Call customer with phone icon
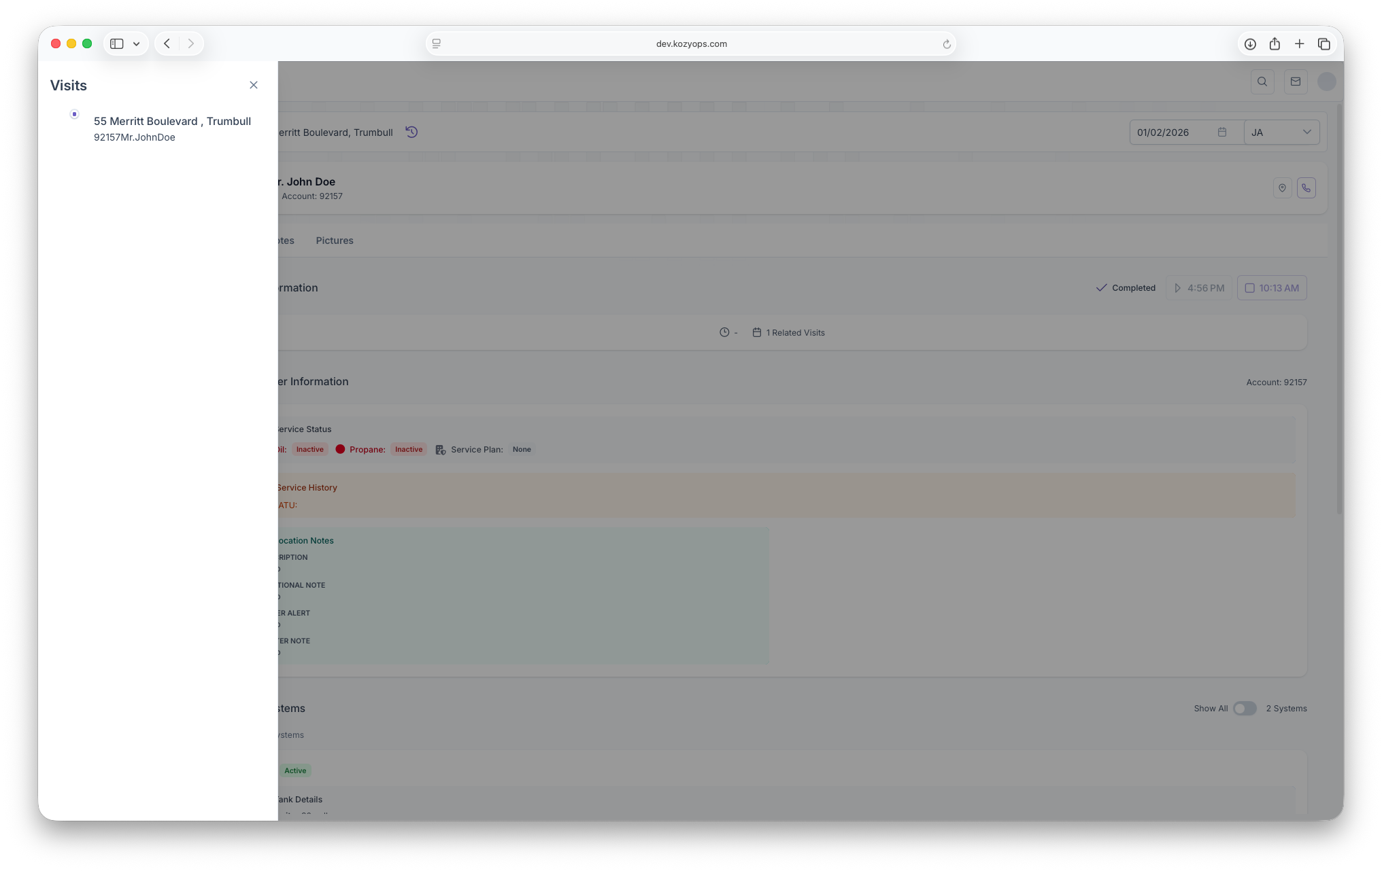Viewport: 1382px width, 871px height. 1307,188
